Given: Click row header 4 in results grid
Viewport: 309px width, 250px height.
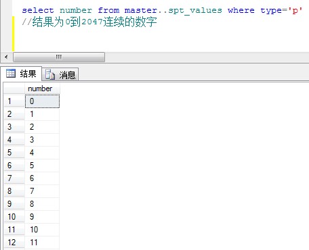Looking at the screenshot, I should point(14,140).
